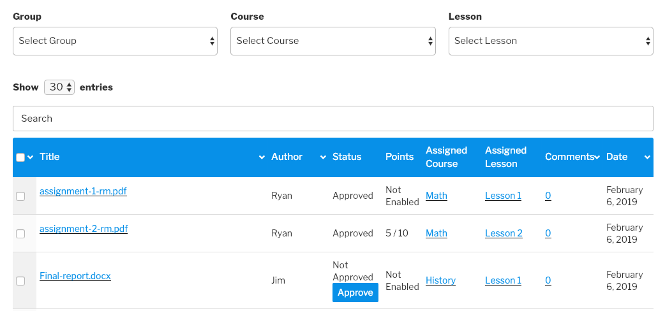Screen dimensions: 665x311
Task: Open bulk select chevron beside header checkbox
Action: (30, 157)
